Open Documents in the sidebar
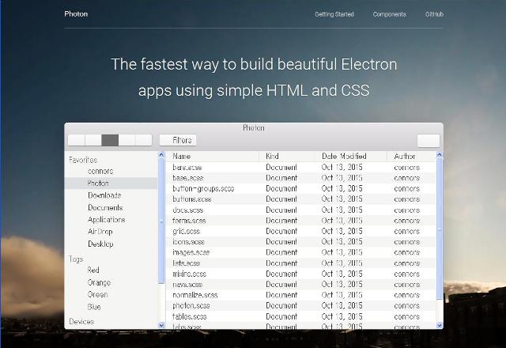Image resolution: width=506 pixels, height=348 pixels. (x=111, y=207)
